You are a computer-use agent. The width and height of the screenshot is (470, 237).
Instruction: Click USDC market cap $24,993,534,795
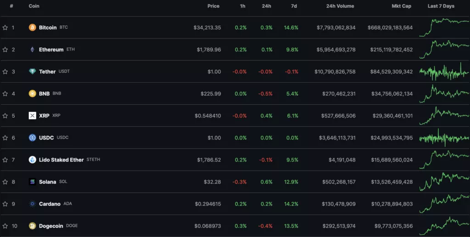coord(392,138)
